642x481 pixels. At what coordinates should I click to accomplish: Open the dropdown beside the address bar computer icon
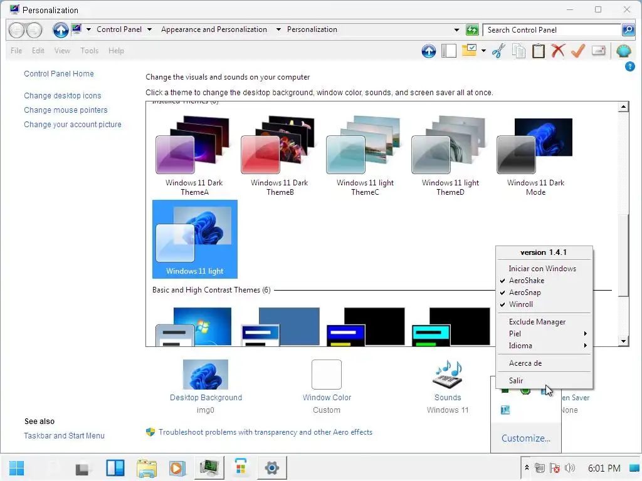pyautogui.click(x=88, y=29)
